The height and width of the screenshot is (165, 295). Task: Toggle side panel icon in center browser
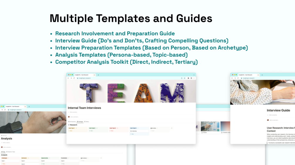(191, 78)
